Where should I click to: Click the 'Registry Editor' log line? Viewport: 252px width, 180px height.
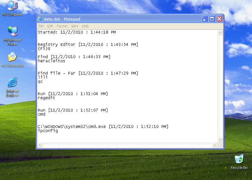click(x=88, y=45)
